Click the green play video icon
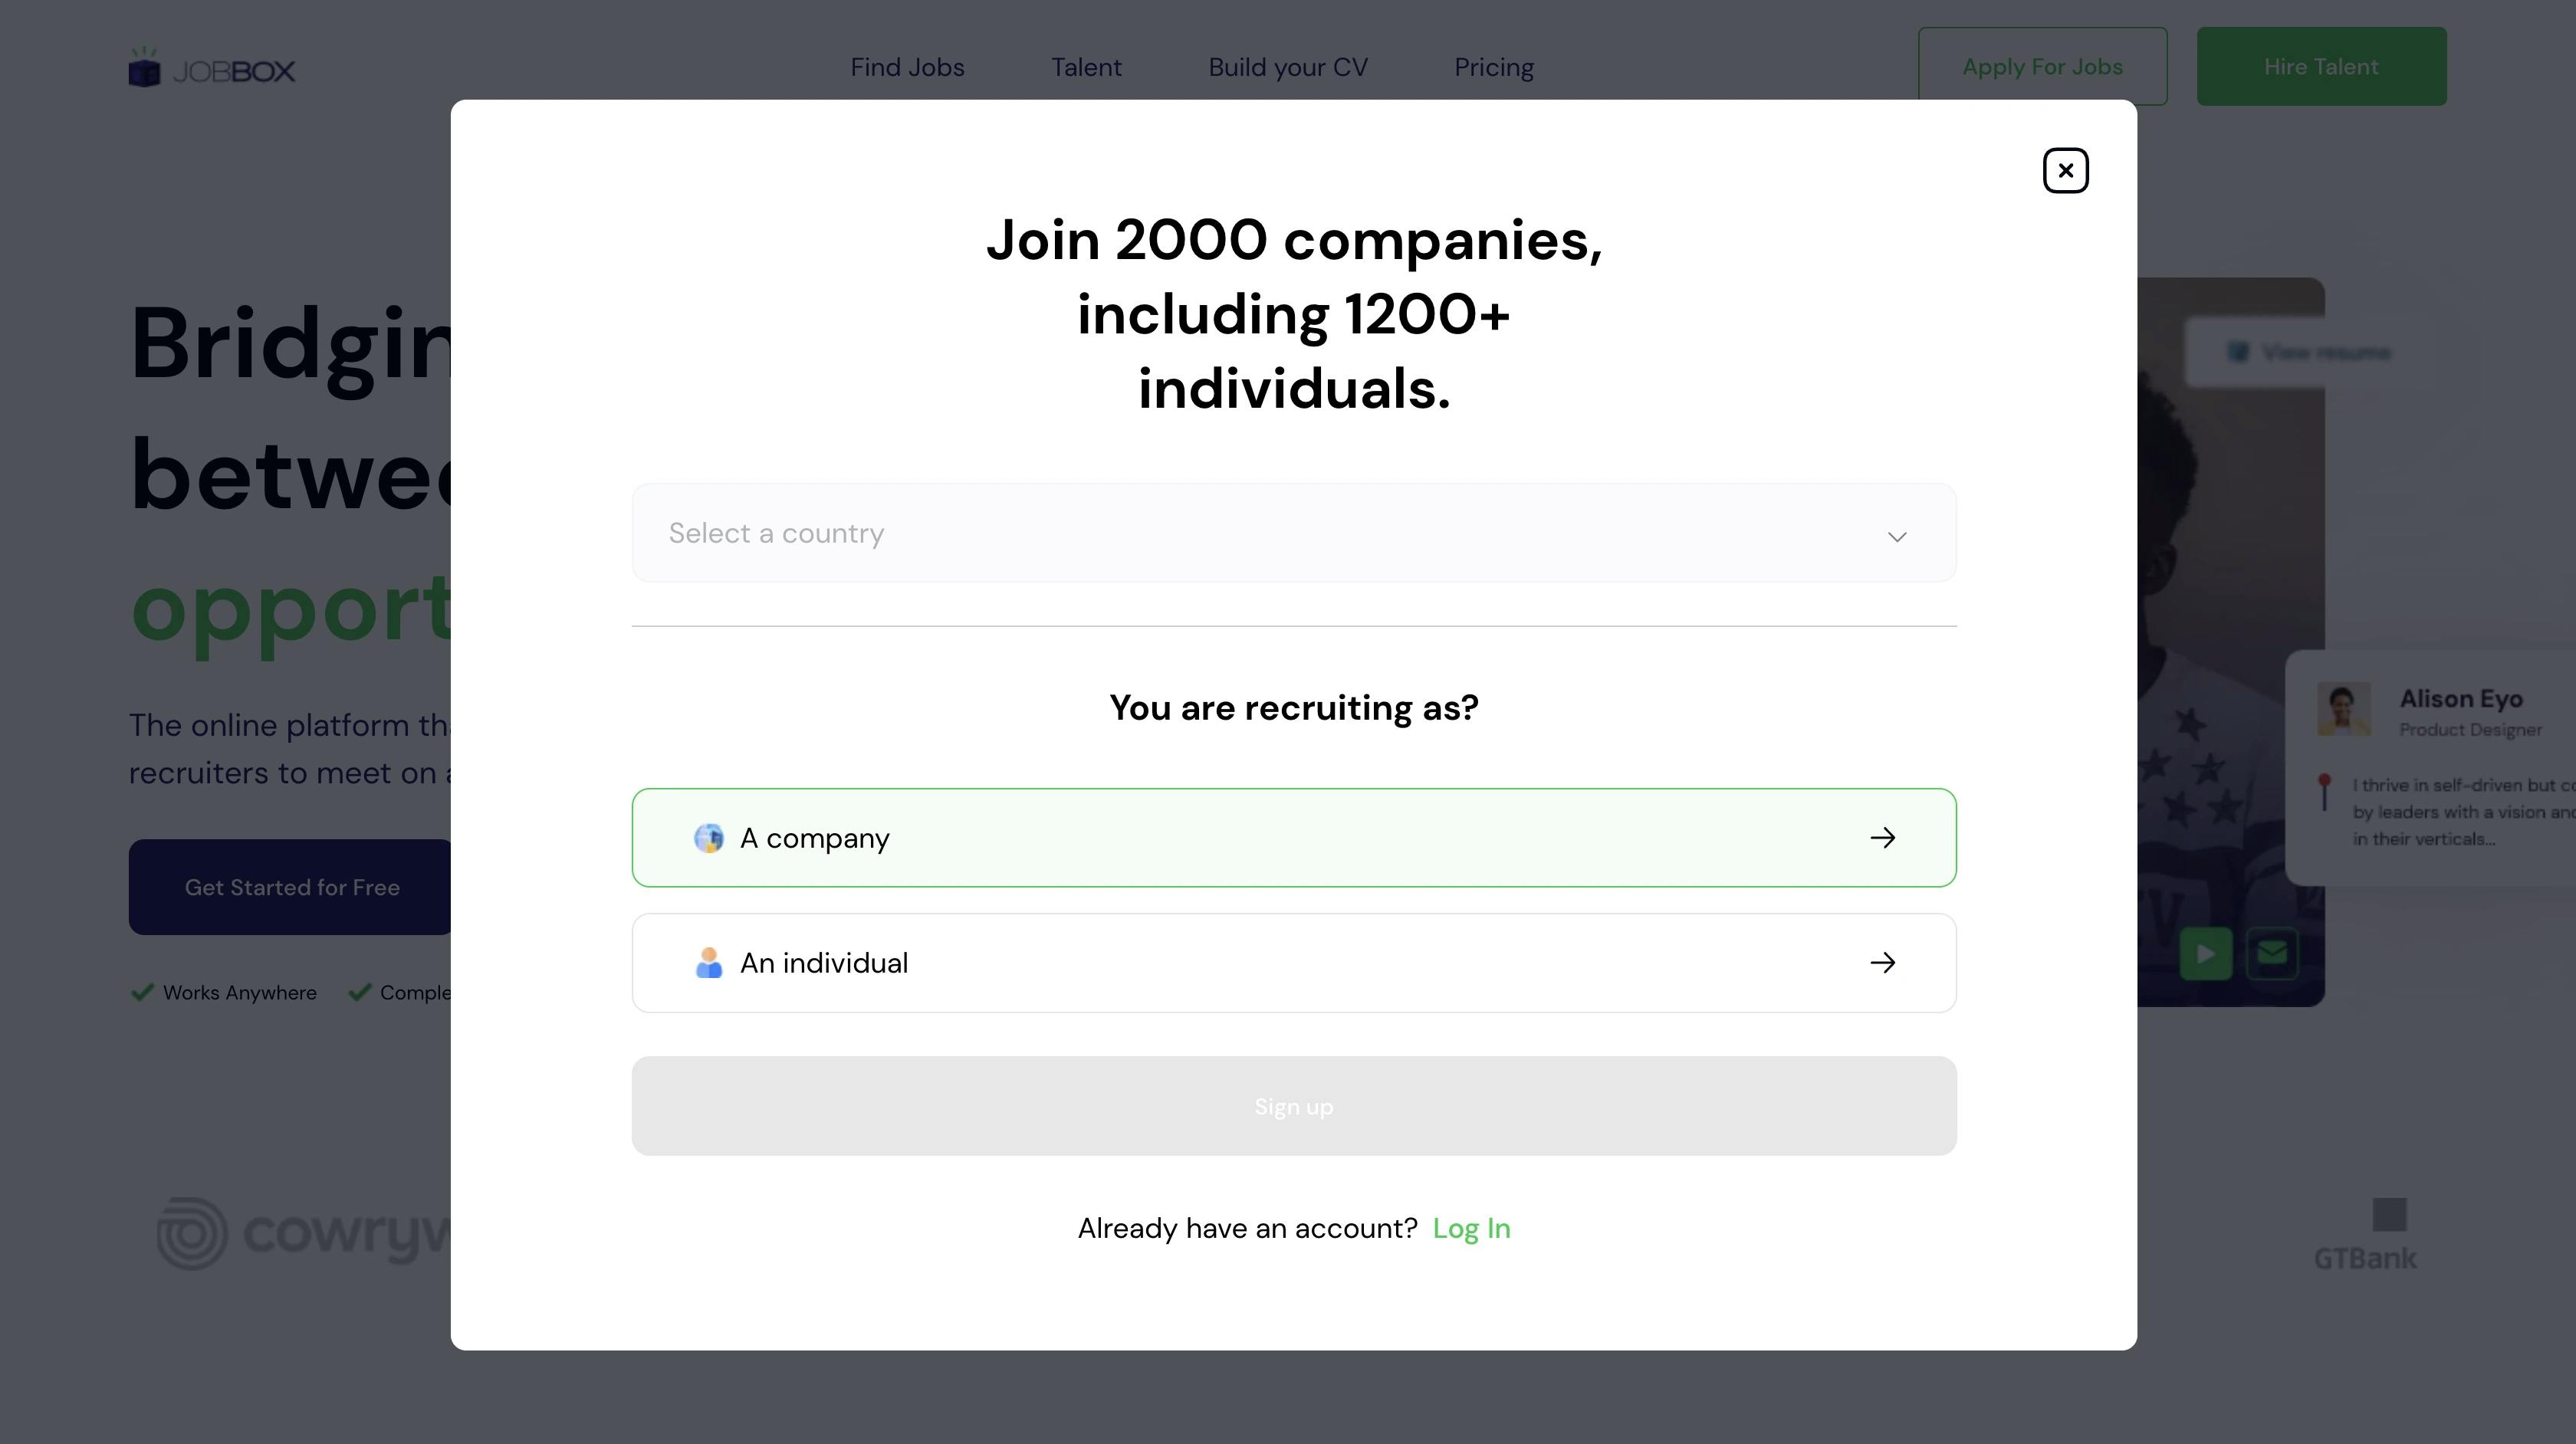 2205,954
